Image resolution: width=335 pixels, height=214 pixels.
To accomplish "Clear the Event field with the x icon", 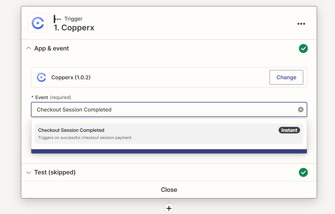I will click(x=301, y=110).
